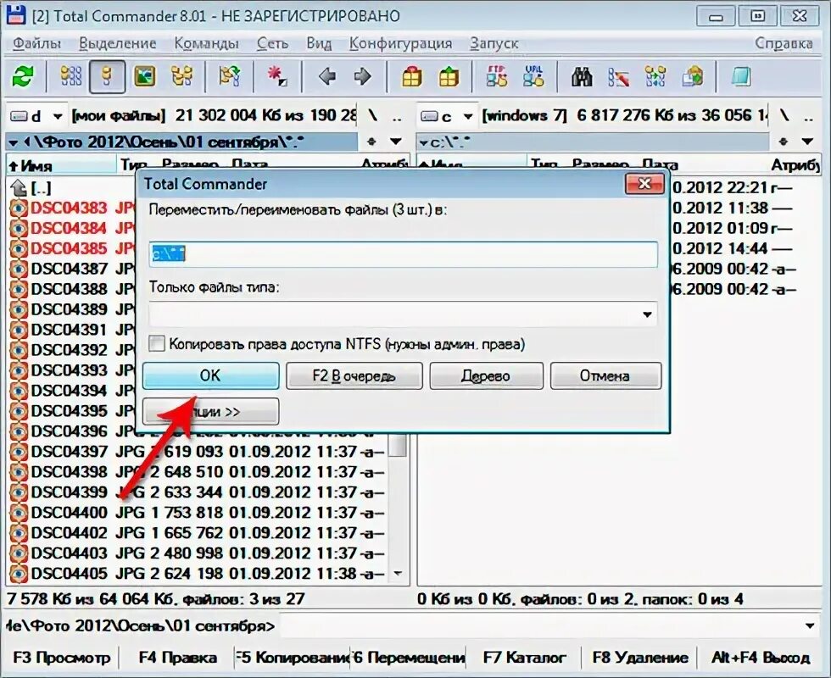Click the destination path input field

tap(404, 255)
